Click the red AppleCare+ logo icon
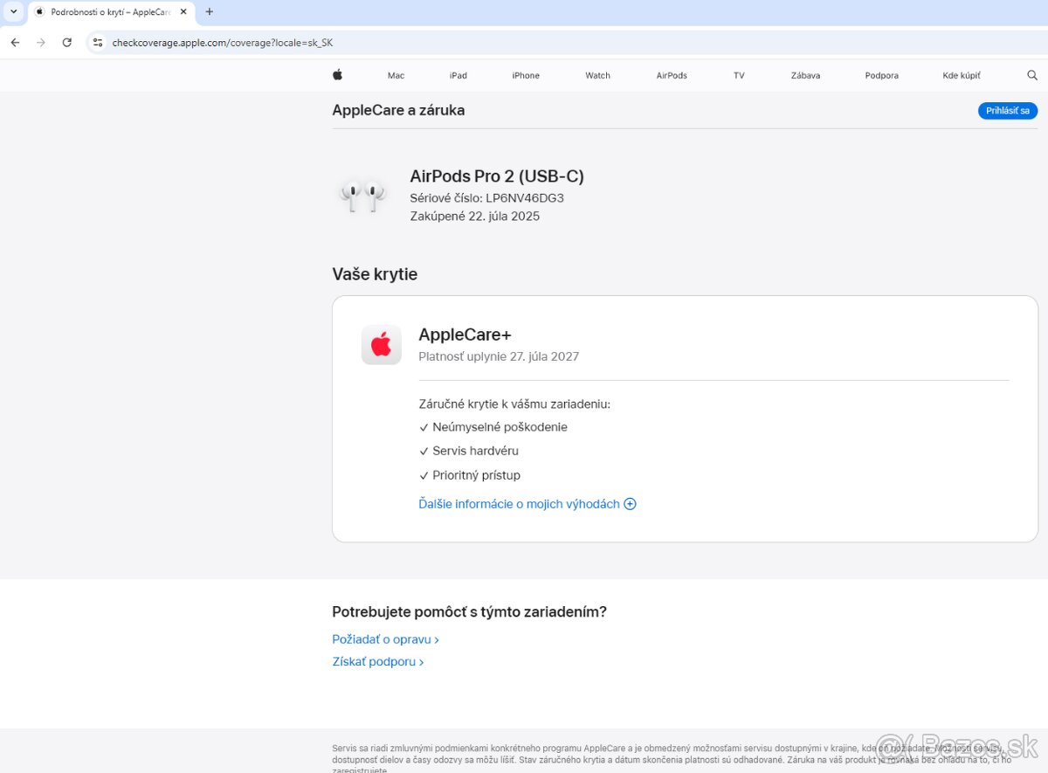The width and height of the screenshot is (1048, 773). [381, 345]
